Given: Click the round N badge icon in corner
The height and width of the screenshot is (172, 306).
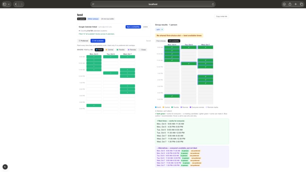Looking at the screenshot, I should [x=5, y=167].
